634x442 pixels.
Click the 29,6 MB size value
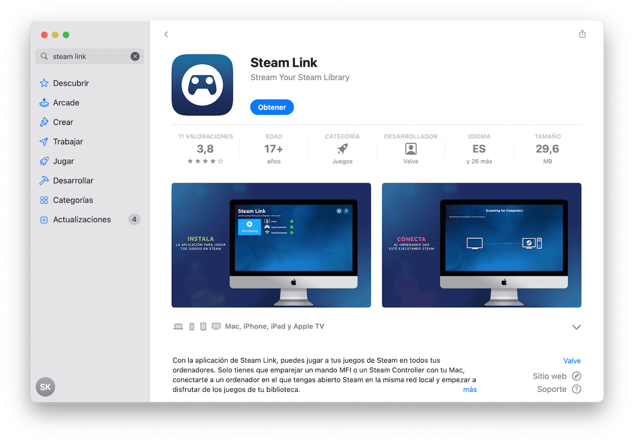547,149
